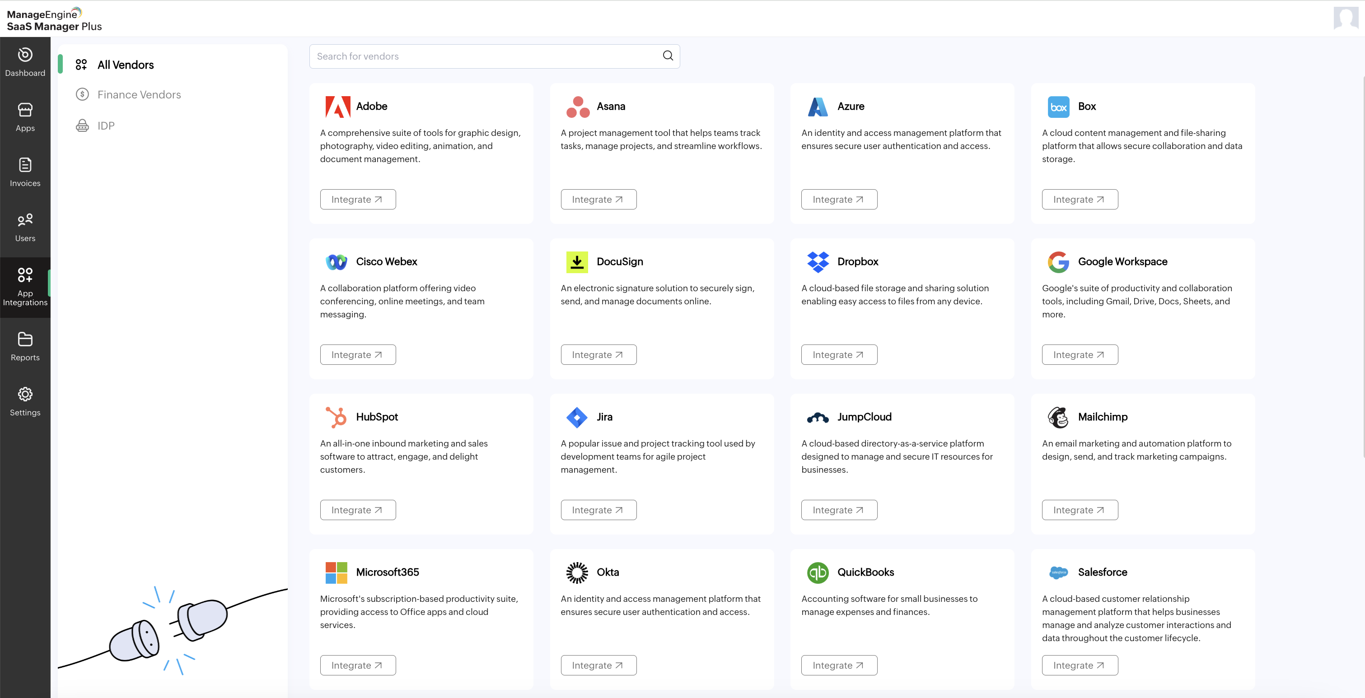The width and height of the screenshot is (1365, 698).
Task: Open the Dashboard from the sidebar
Action: [x=25, y=62]
